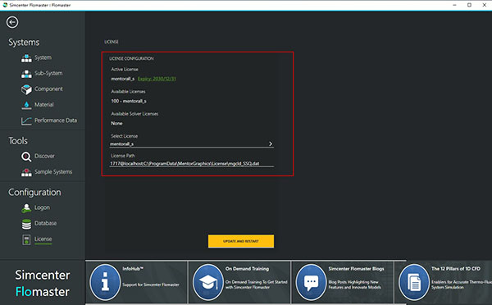492x305 pixels.
Task: Click the License device icon
Action: tap(26, 240)
